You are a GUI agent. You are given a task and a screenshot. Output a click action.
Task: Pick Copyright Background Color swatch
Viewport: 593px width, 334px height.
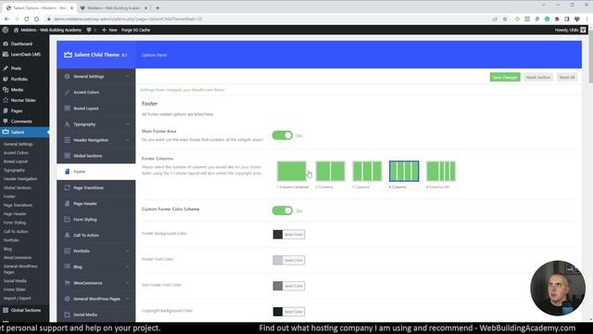(278, 312)
